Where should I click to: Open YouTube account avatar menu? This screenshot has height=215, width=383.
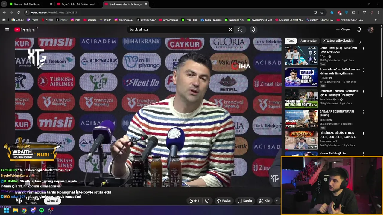(x=371, y=30)
